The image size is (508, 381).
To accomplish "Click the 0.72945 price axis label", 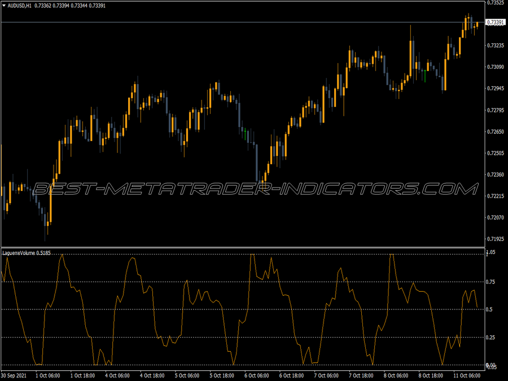I will pos(496,88).
